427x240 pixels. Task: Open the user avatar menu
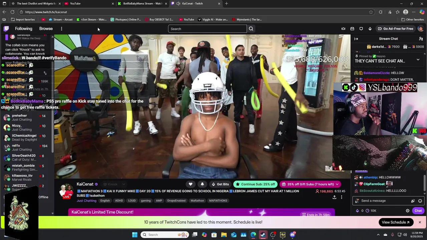point(420,29)
